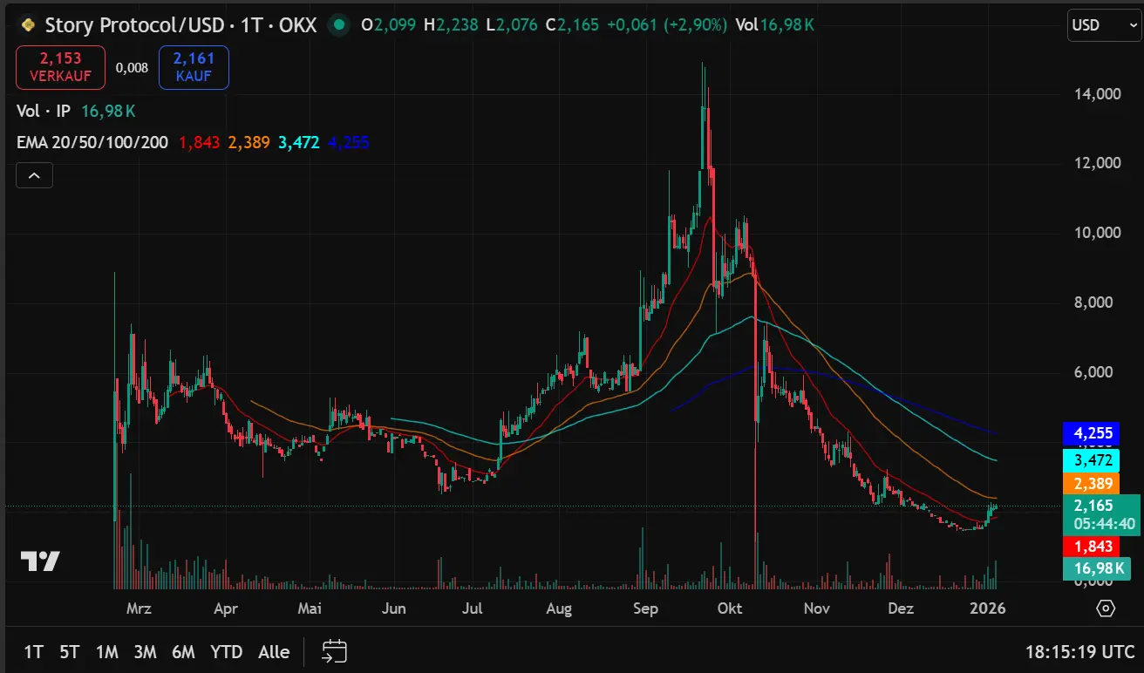This screenshot has width=1144, height=673.
Task: Select the 1T timeframe
Action: [34, 651]
